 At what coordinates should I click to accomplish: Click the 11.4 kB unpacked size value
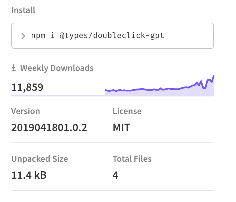[x=29, y=175]
